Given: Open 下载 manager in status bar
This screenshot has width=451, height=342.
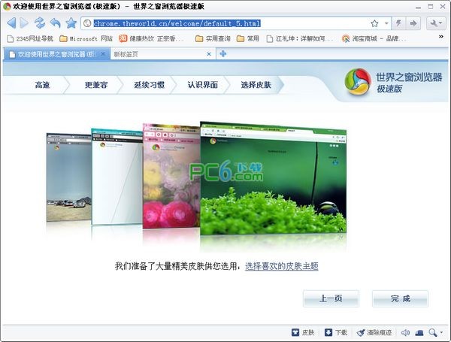Looking at the screenshot, I should 336,332.
